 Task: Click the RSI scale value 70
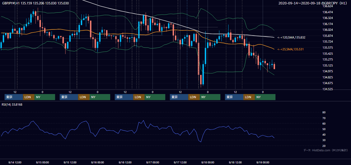point(324,118)
